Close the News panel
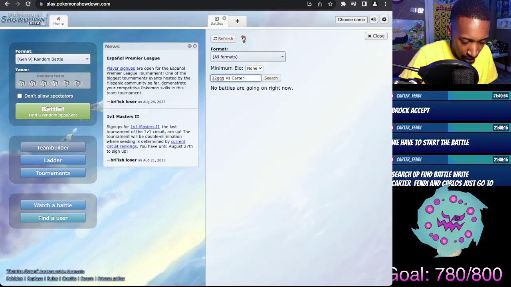The image size is (511, 287). point(195,46)
